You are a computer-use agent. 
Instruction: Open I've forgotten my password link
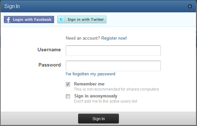click(x=91, y=74)
